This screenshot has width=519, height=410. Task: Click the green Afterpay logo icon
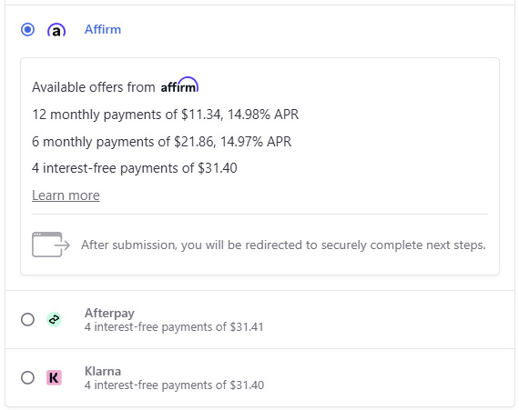[x=54, y=319]
